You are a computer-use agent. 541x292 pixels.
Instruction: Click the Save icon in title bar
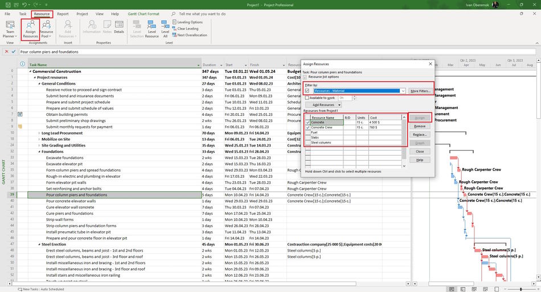pos(8,5)
